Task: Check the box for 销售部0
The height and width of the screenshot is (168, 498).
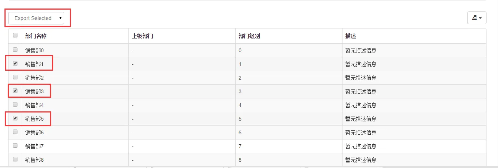Action: (x=15, y=50)
